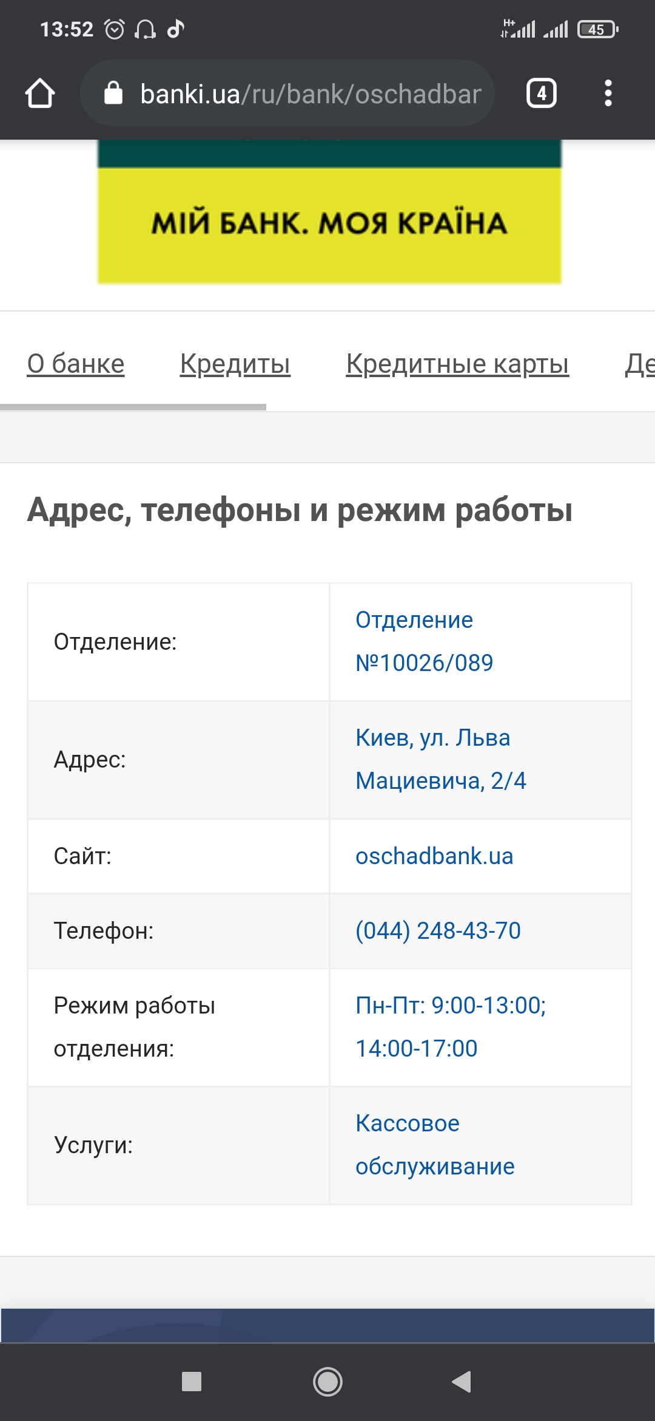Tap the alarm icon in status bar
The image size is (655, 1421).
115,29
